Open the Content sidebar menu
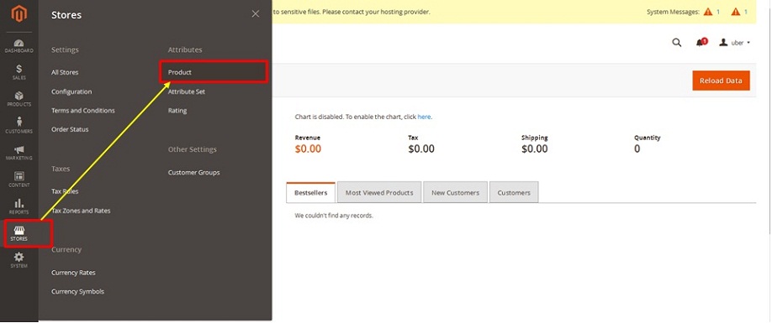The height and width of the screenshot is (323, 772). tap(19, 180)
